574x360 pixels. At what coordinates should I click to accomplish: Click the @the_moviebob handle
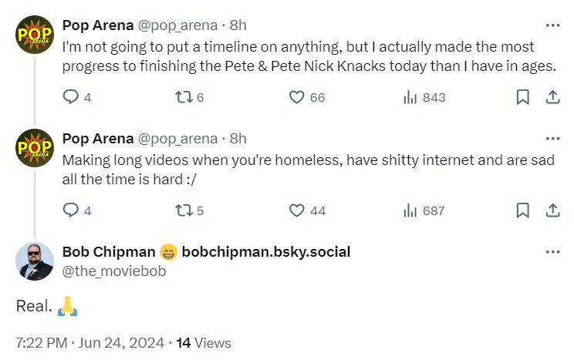113,271
